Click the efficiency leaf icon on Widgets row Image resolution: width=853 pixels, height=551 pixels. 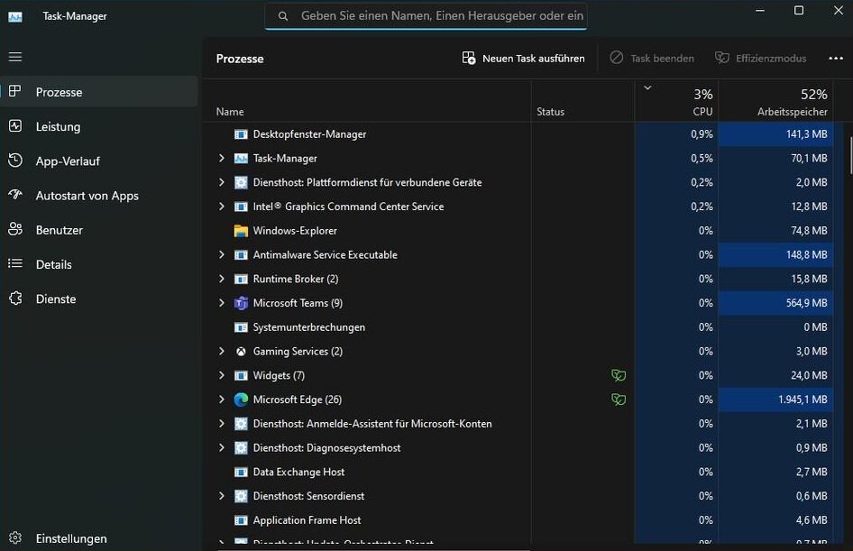click(619, 375)
